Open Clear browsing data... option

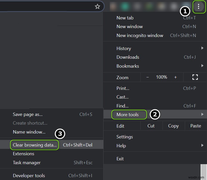tap(52, 145)
